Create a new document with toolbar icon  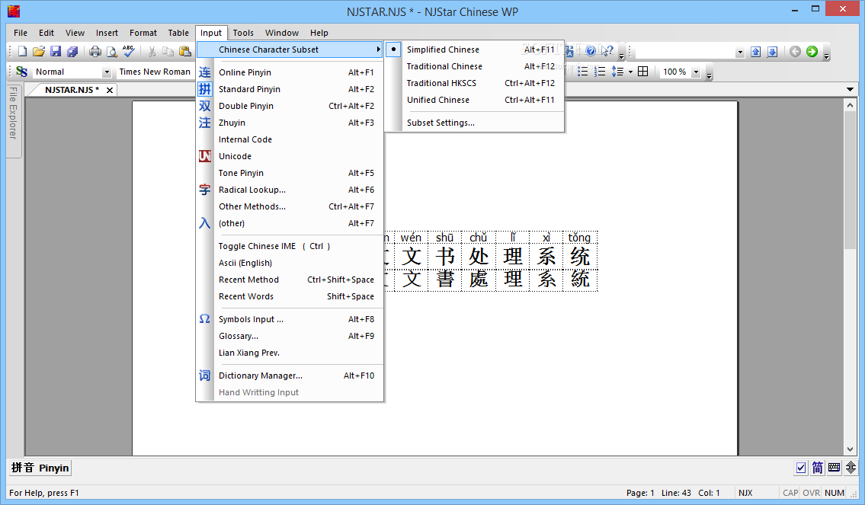pos(22,51)
